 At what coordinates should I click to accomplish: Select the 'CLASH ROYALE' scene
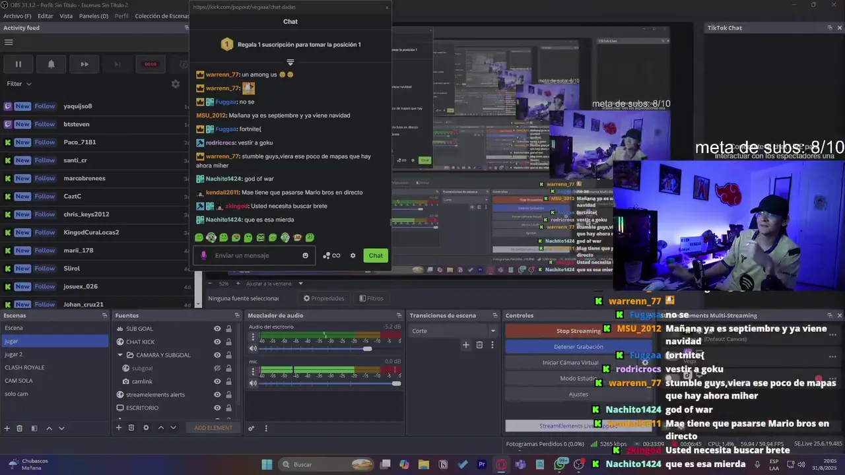tap(54, 367)
